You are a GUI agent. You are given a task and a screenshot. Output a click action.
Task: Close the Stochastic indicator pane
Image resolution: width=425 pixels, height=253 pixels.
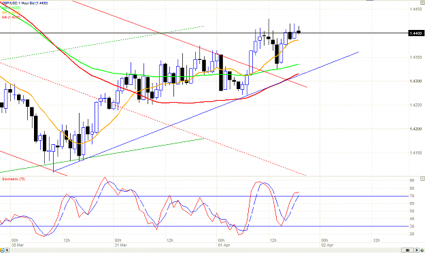tap(422, 178)
